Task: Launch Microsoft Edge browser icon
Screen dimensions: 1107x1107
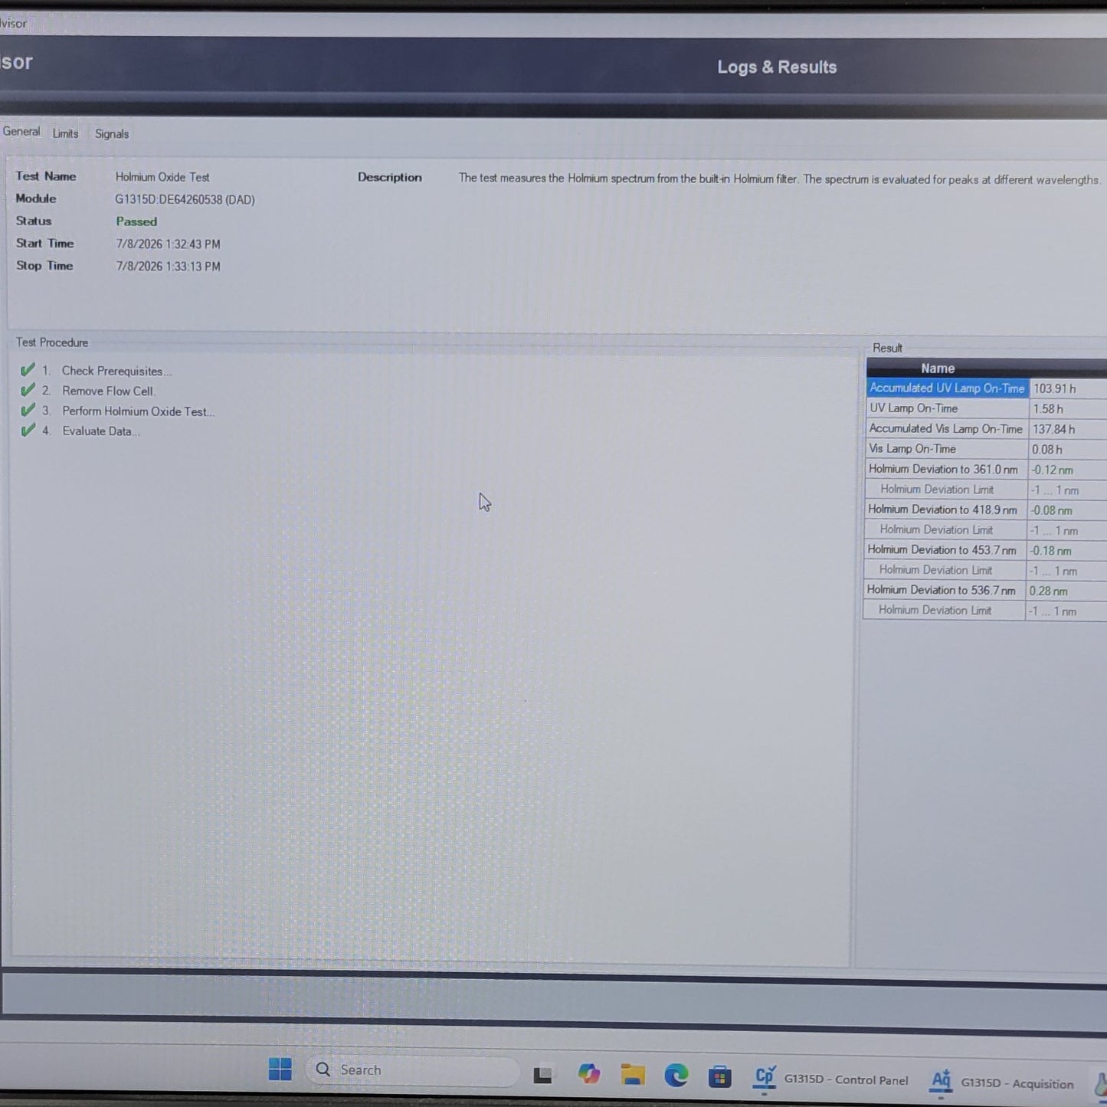Action: [x=676, y=1076]
